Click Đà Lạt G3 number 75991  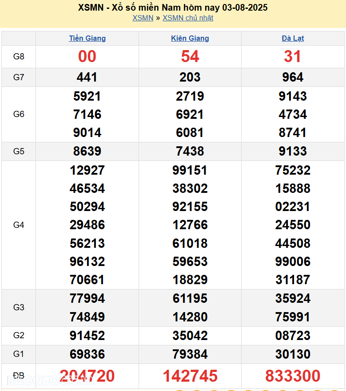click(x=293, y=317)
